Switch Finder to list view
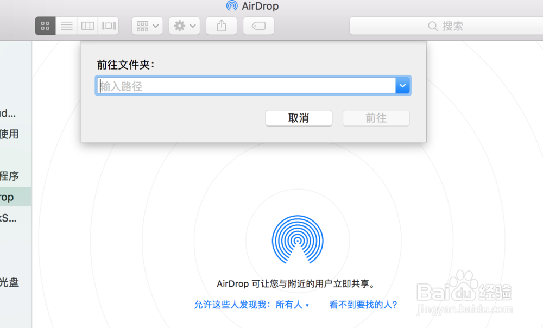 [66, 26]
